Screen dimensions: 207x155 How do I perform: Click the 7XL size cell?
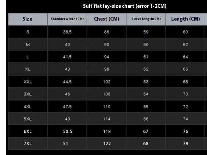coord(28,144)
